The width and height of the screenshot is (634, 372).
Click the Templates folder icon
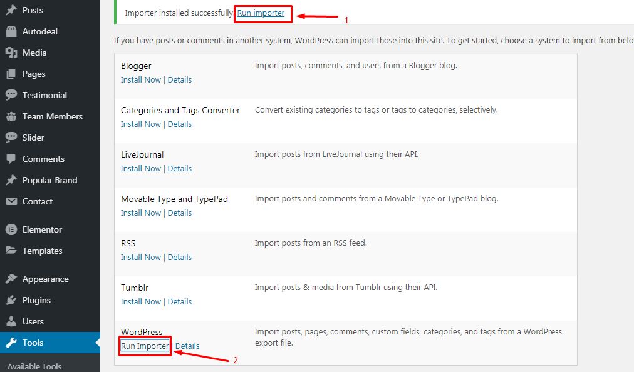pos(11,251)
